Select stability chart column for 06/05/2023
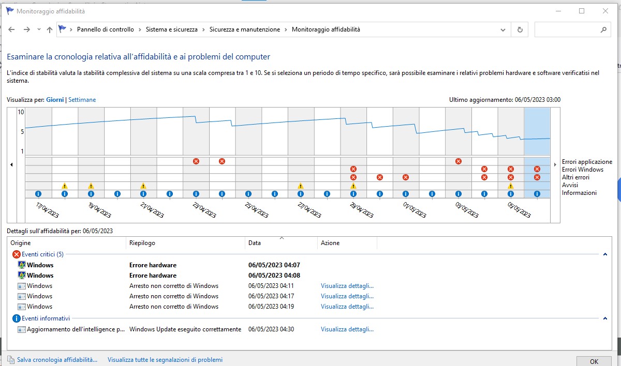The width and height of the screenshot is (621, 366). (x=537, y=131)
